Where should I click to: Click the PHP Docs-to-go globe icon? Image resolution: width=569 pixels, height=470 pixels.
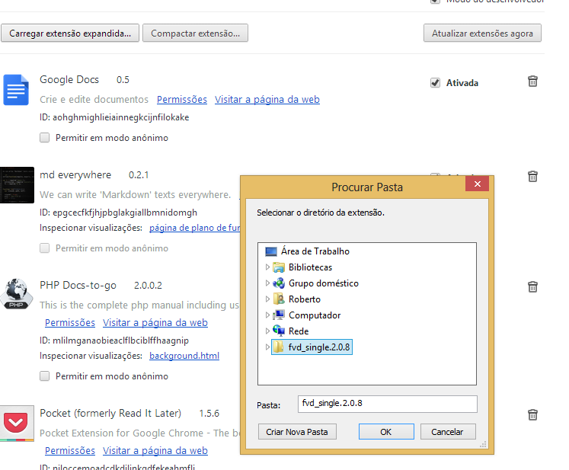16,294
